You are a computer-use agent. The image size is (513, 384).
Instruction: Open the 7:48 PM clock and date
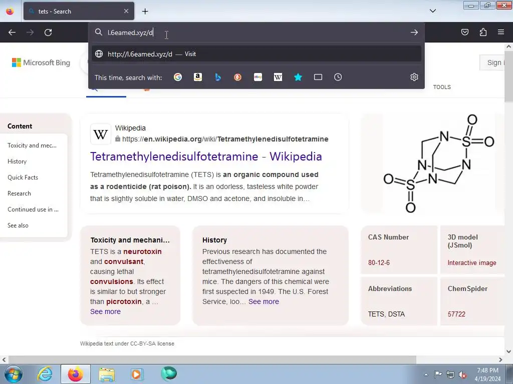(487, 374)
